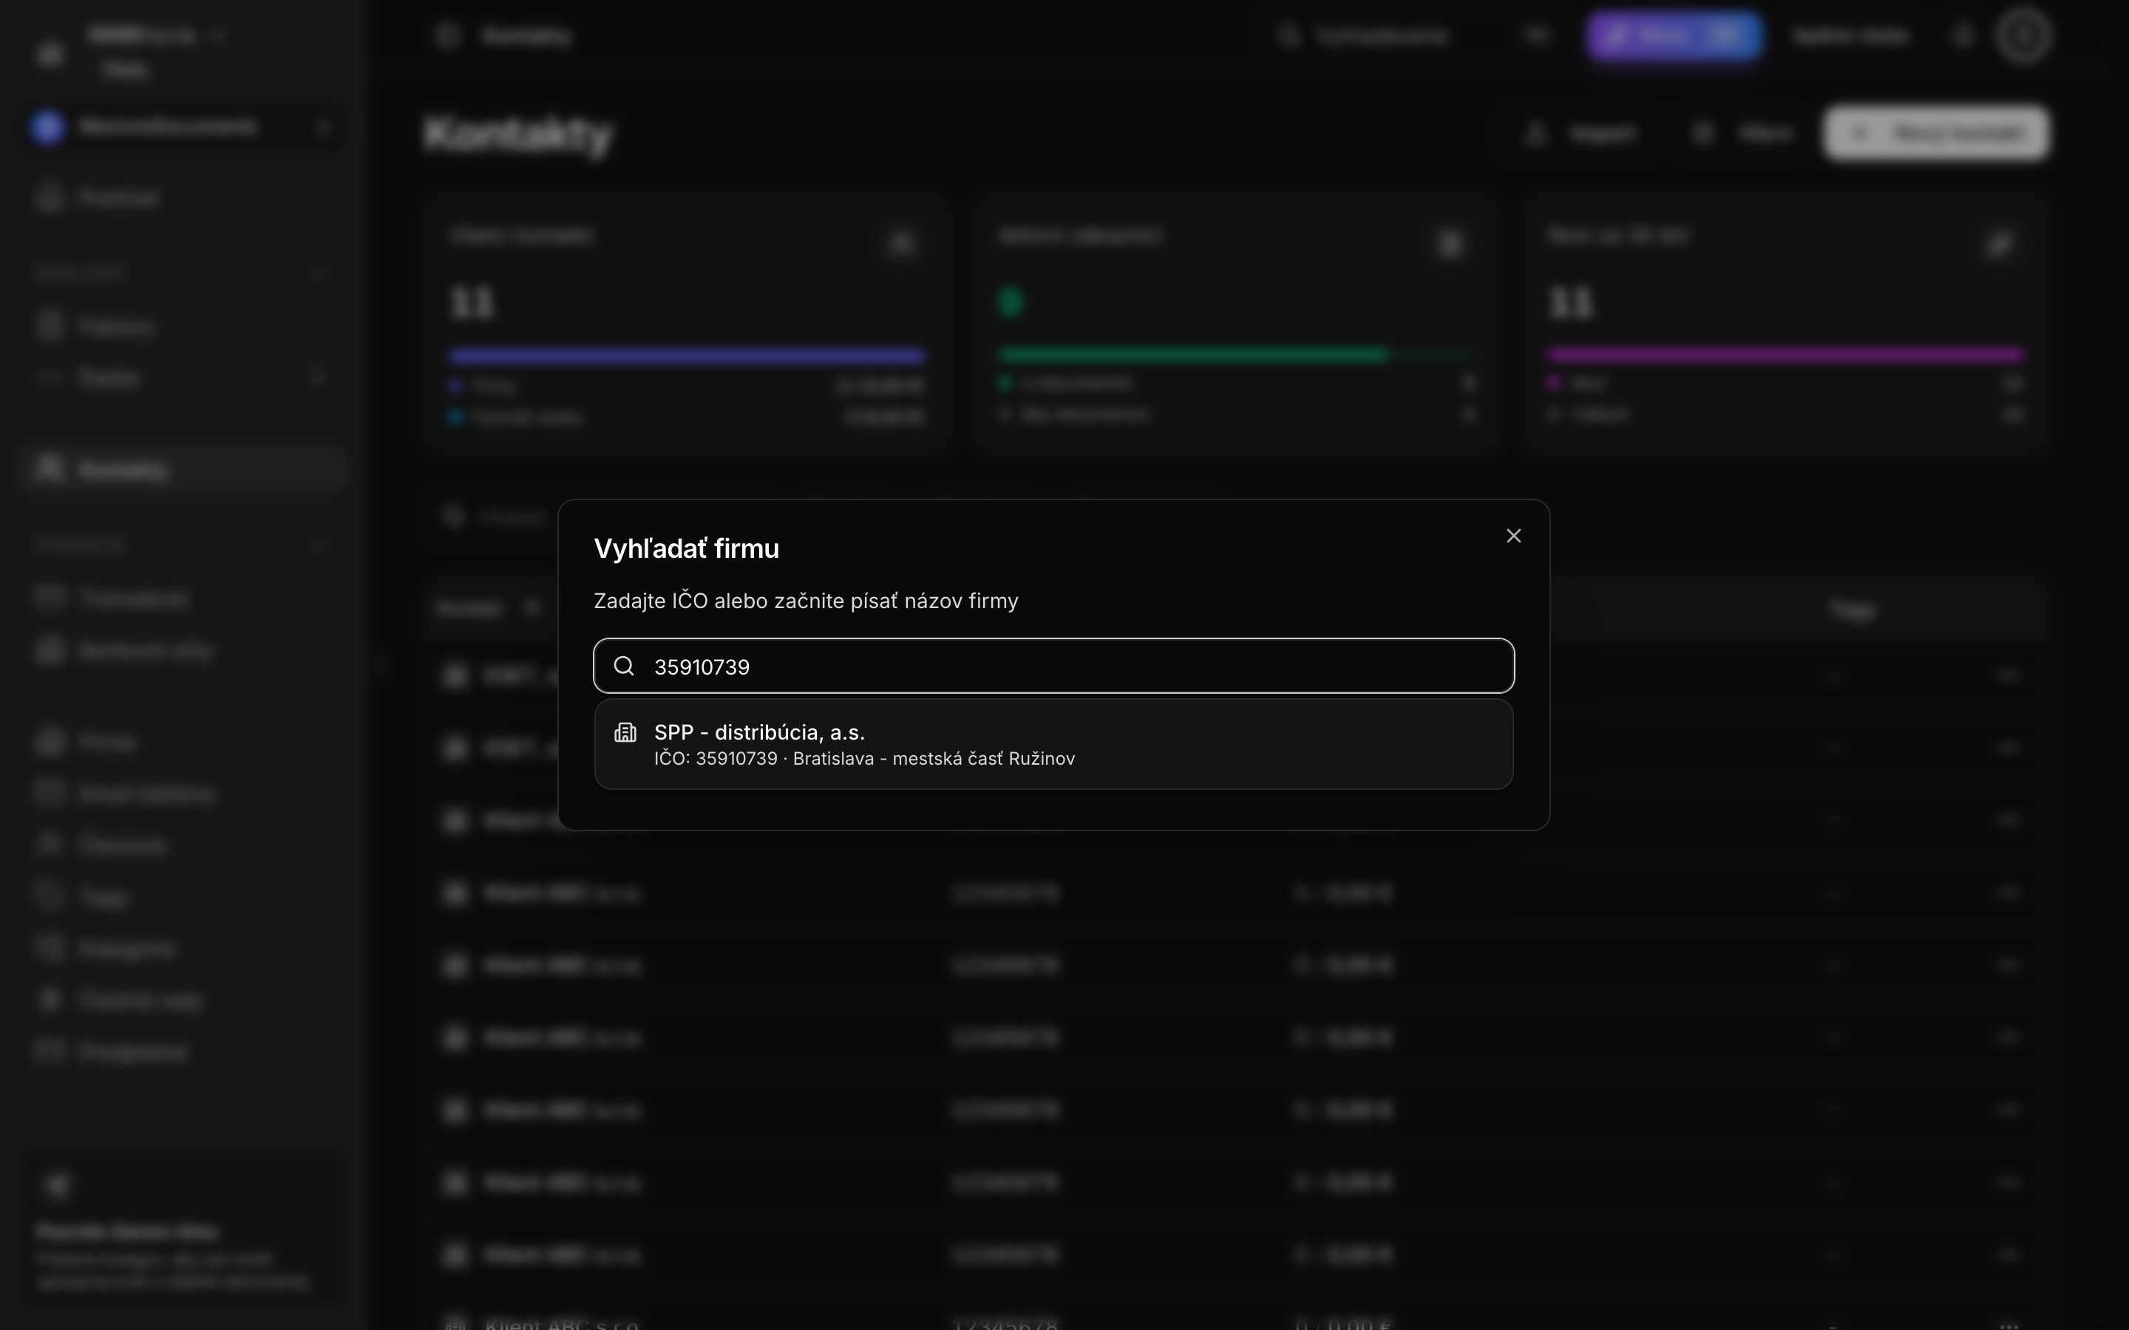Image resolution: width=2129 pixels, height=1330 pixels.
Task: Click the Vyhľadať firmu dialog title
Action: pos(686,548)
